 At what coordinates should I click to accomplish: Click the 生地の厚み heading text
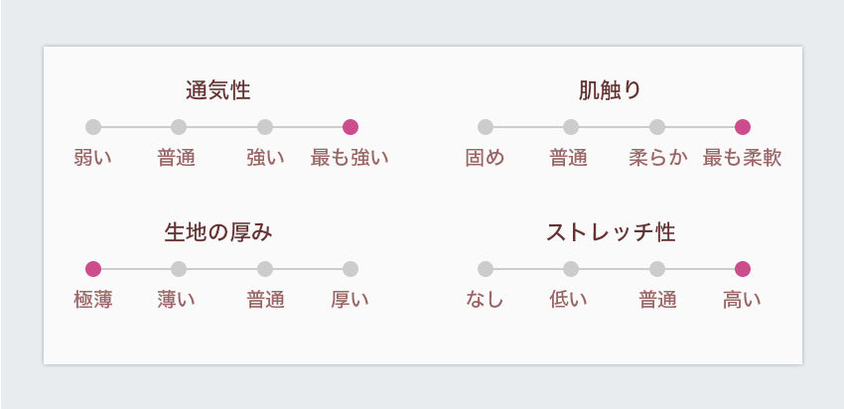click(x=218, y=232)
